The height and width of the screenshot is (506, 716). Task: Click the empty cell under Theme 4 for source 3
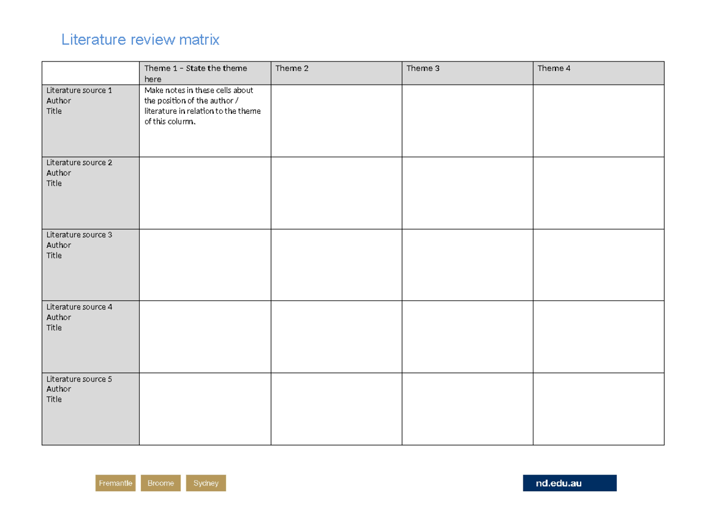click(x=598, y=264)
